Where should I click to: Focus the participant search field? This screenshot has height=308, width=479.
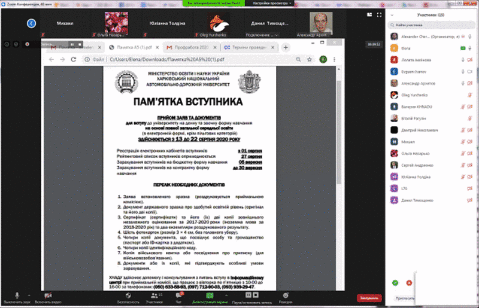[431, 25]
